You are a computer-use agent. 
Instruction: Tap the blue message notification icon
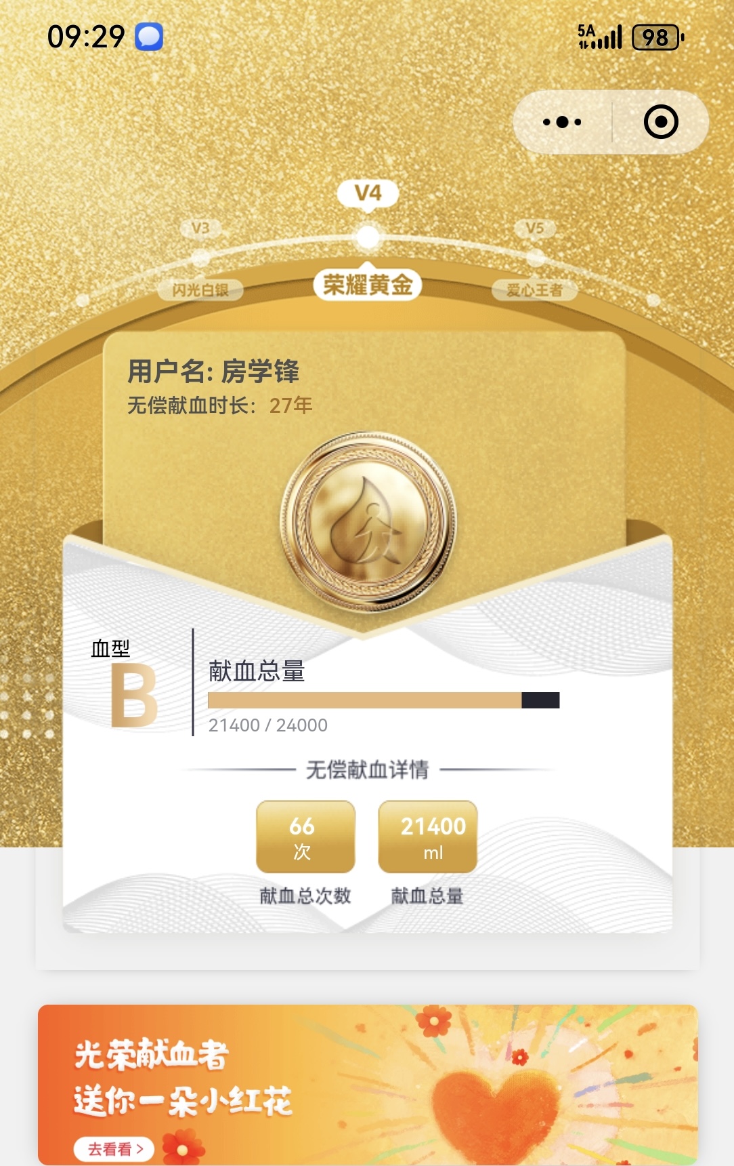tap(149, 37)
